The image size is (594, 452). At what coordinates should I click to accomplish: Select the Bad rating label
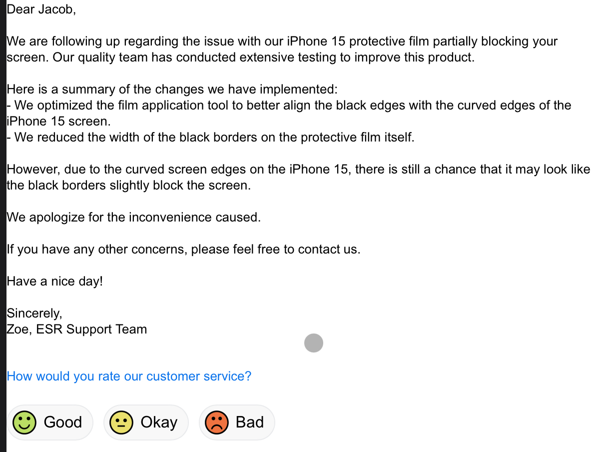[250, 422]
